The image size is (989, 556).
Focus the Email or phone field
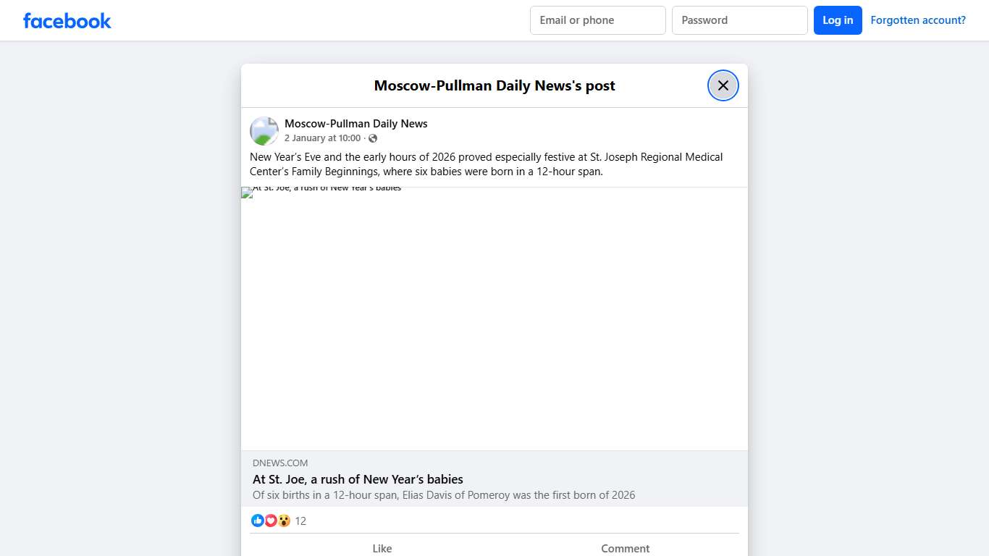597,20
